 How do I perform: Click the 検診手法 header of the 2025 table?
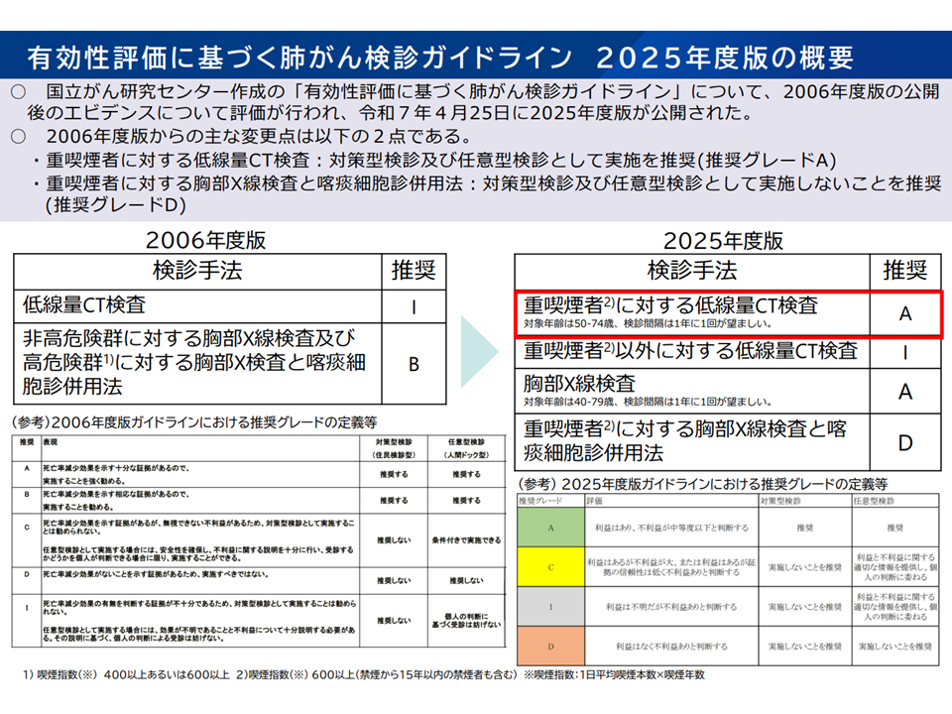[692, 271]
